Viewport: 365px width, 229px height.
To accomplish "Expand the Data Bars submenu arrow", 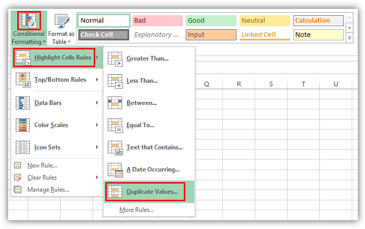I will [97, 103].
